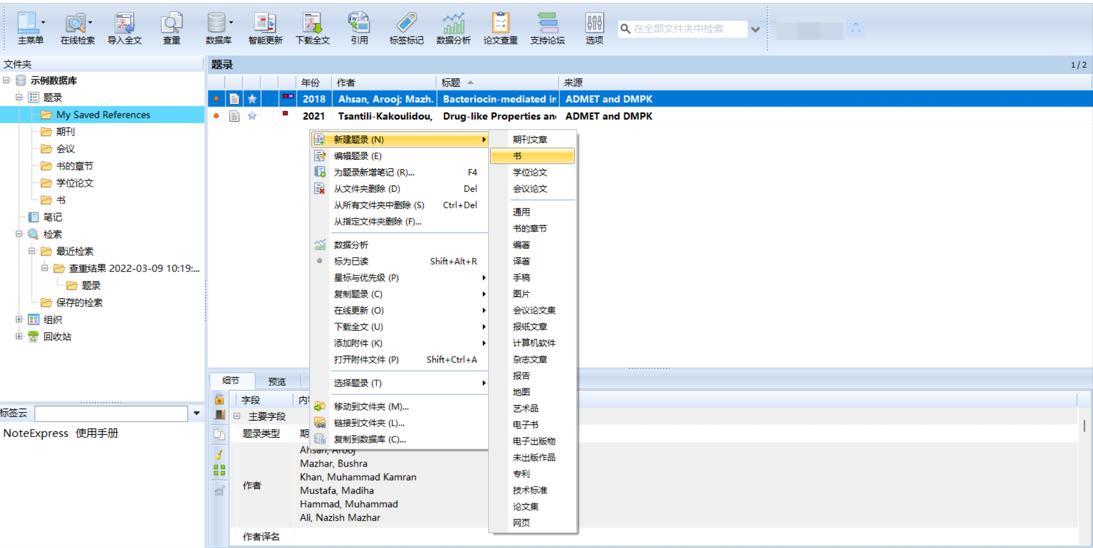Toggle the star on the 2021 reference row
This screenshot has width=1093, height=548.
(x=252, y=116)
